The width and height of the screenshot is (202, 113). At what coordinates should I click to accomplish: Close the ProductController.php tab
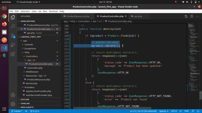[x=126, y=16]
